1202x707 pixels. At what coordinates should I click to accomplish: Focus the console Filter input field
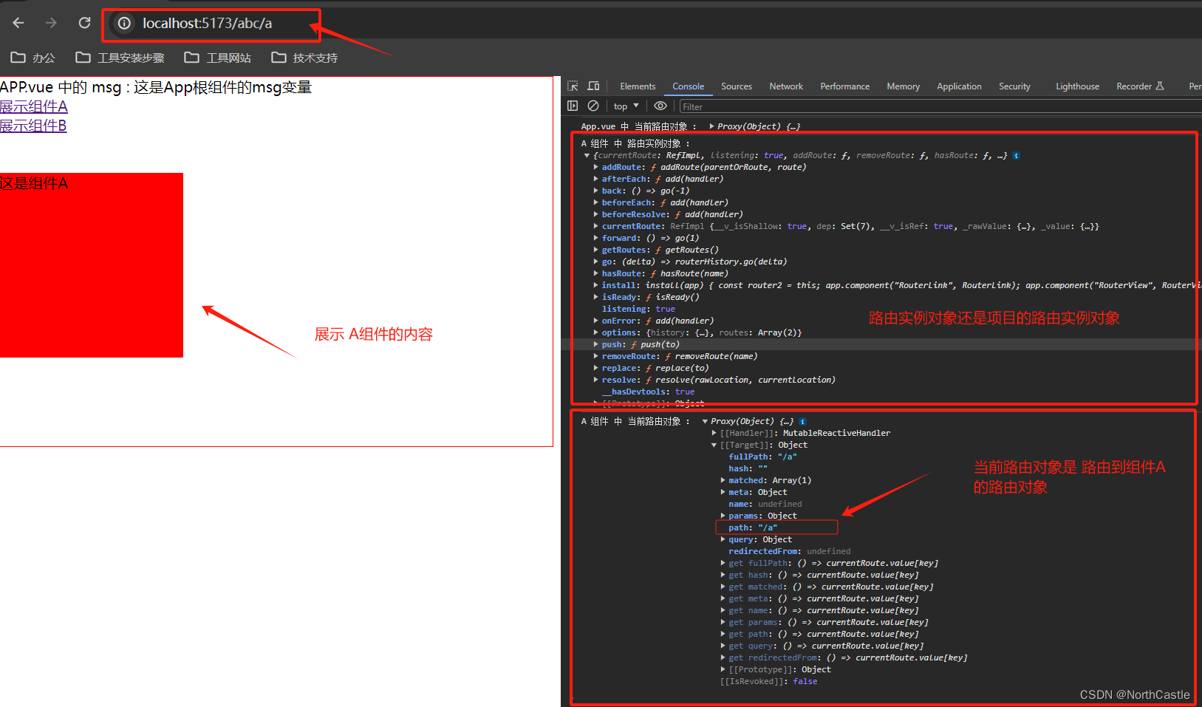pyautogui.click(x=940, y=106)
